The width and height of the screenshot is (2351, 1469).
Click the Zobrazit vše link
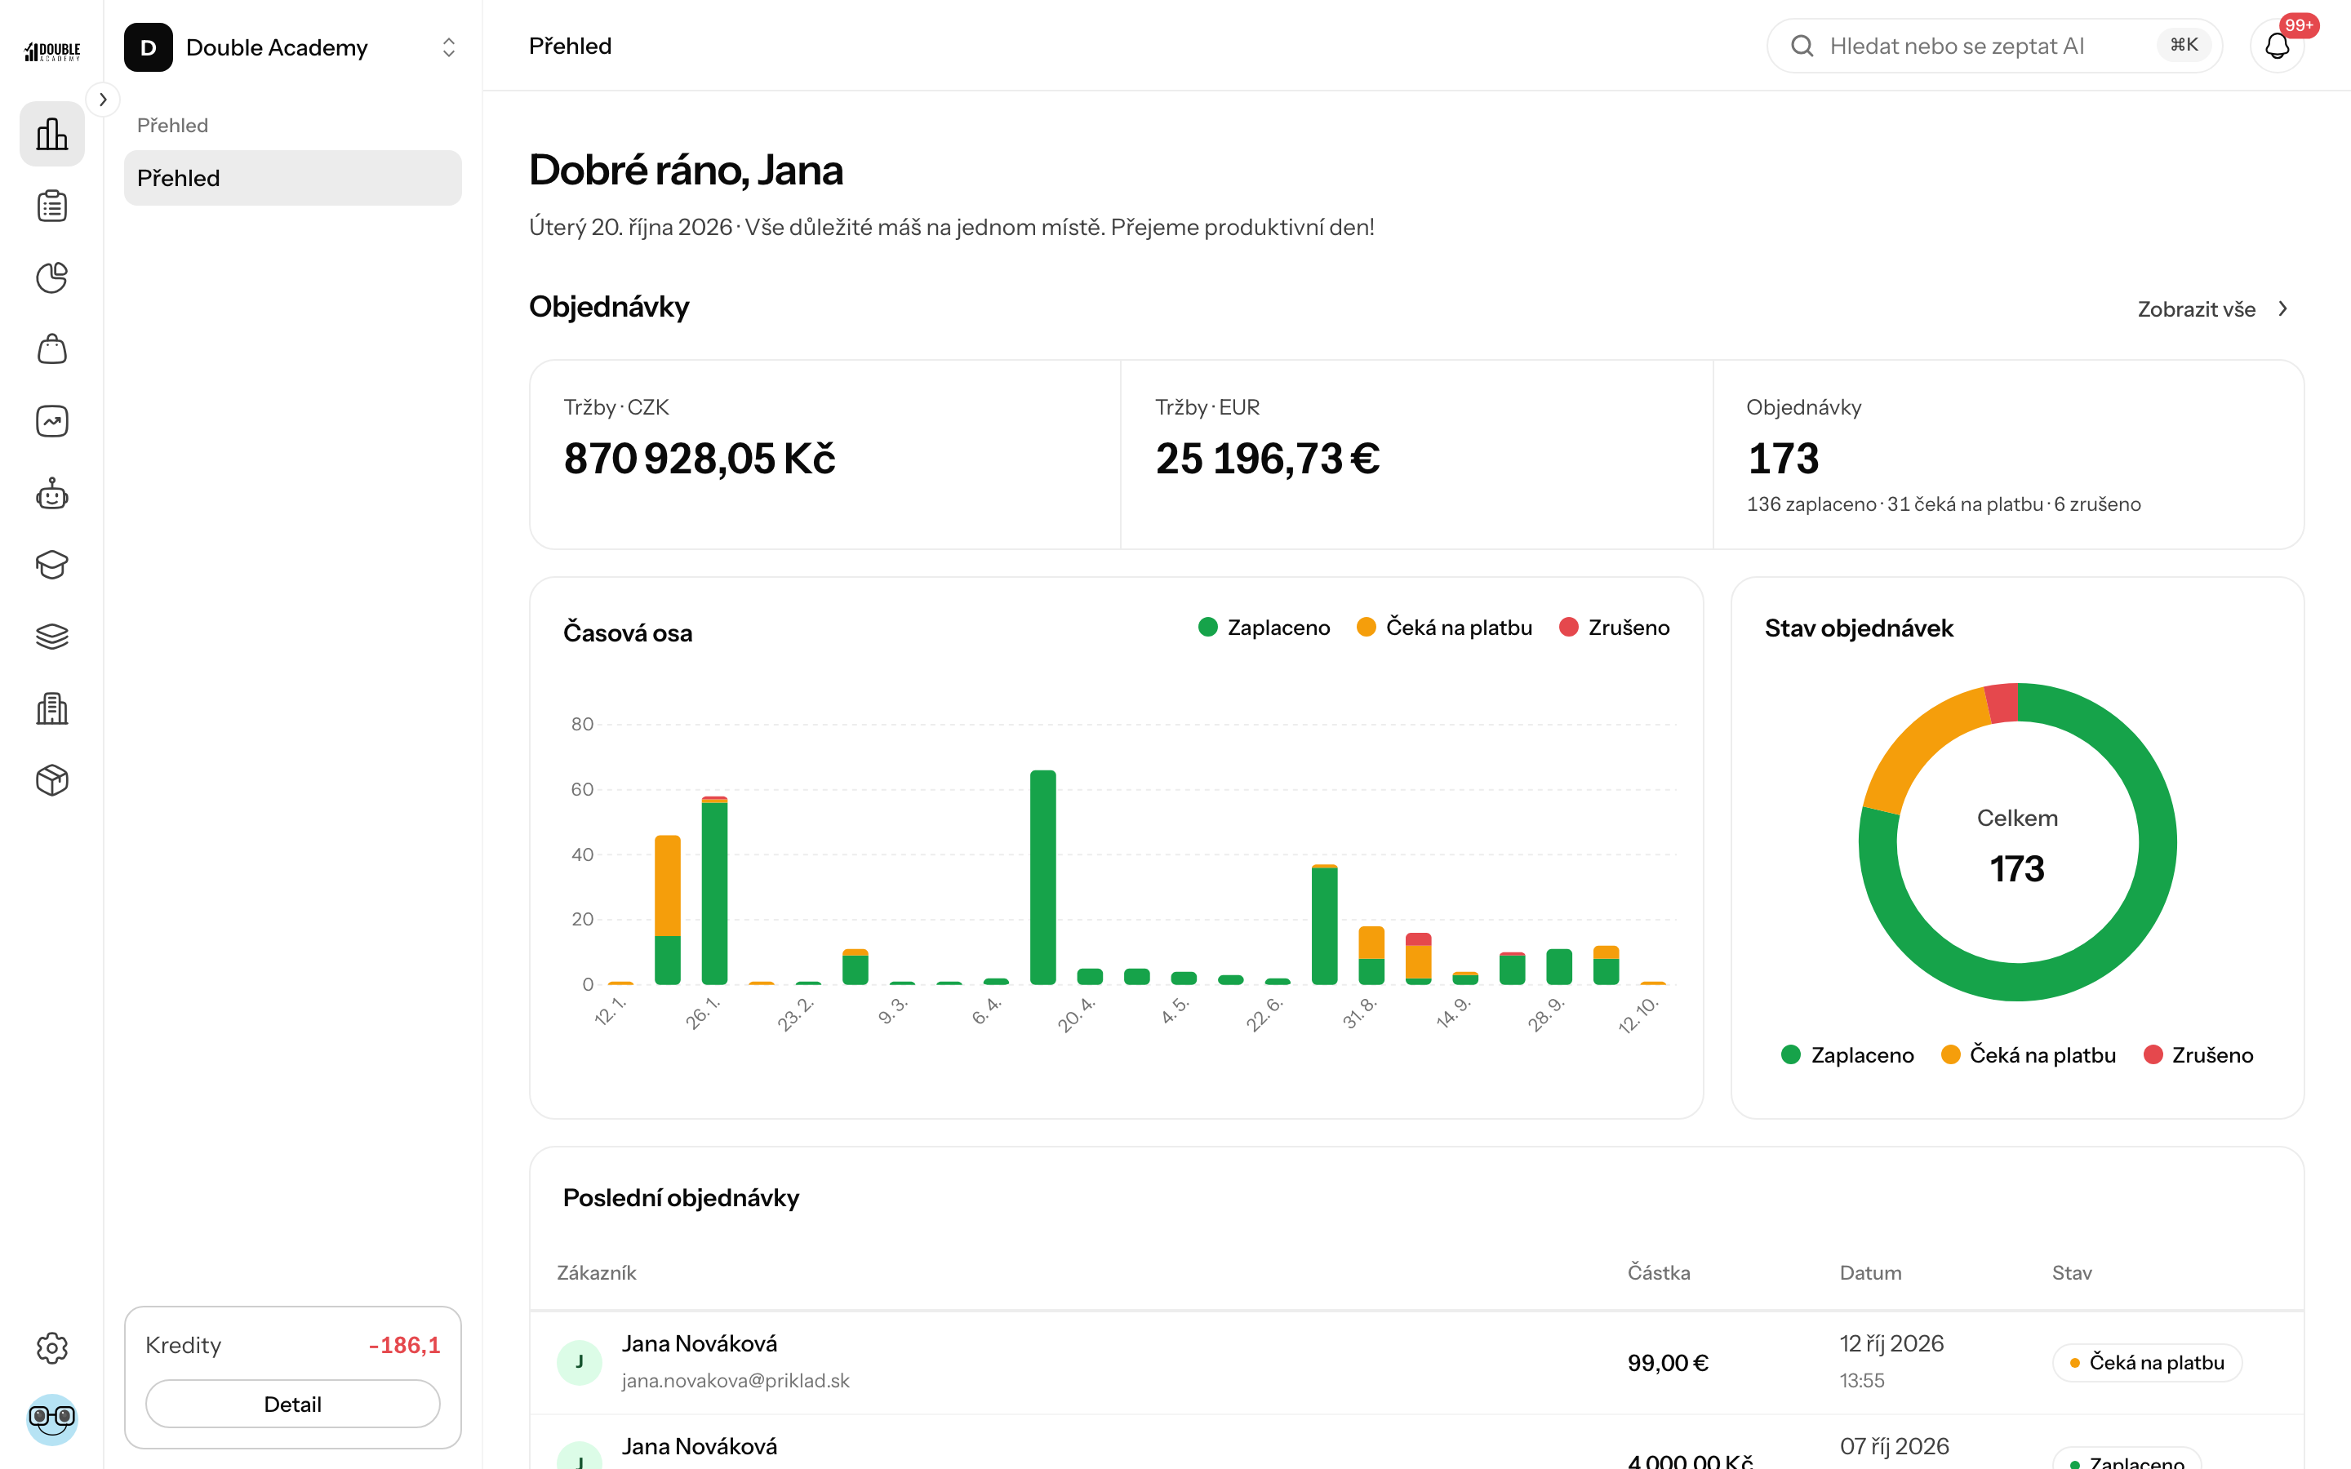click(2213, 309)
